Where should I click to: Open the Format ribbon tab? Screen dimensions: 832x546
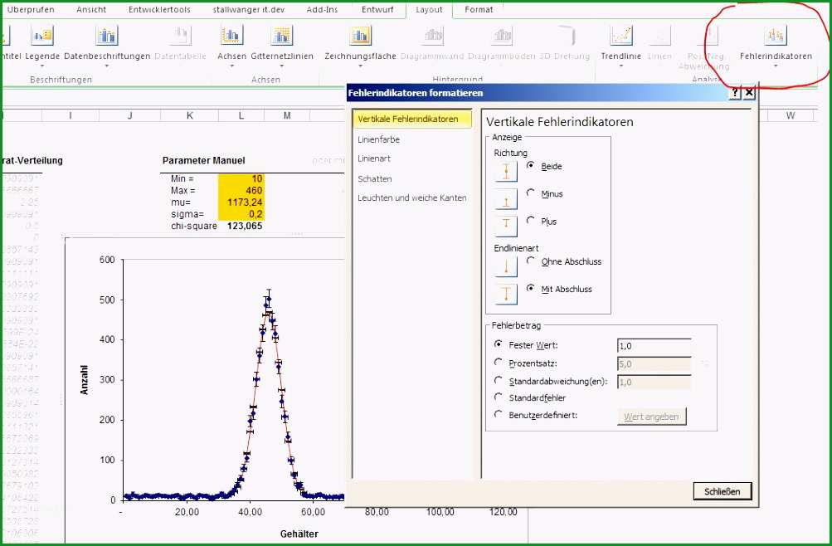tap(479, 10)
